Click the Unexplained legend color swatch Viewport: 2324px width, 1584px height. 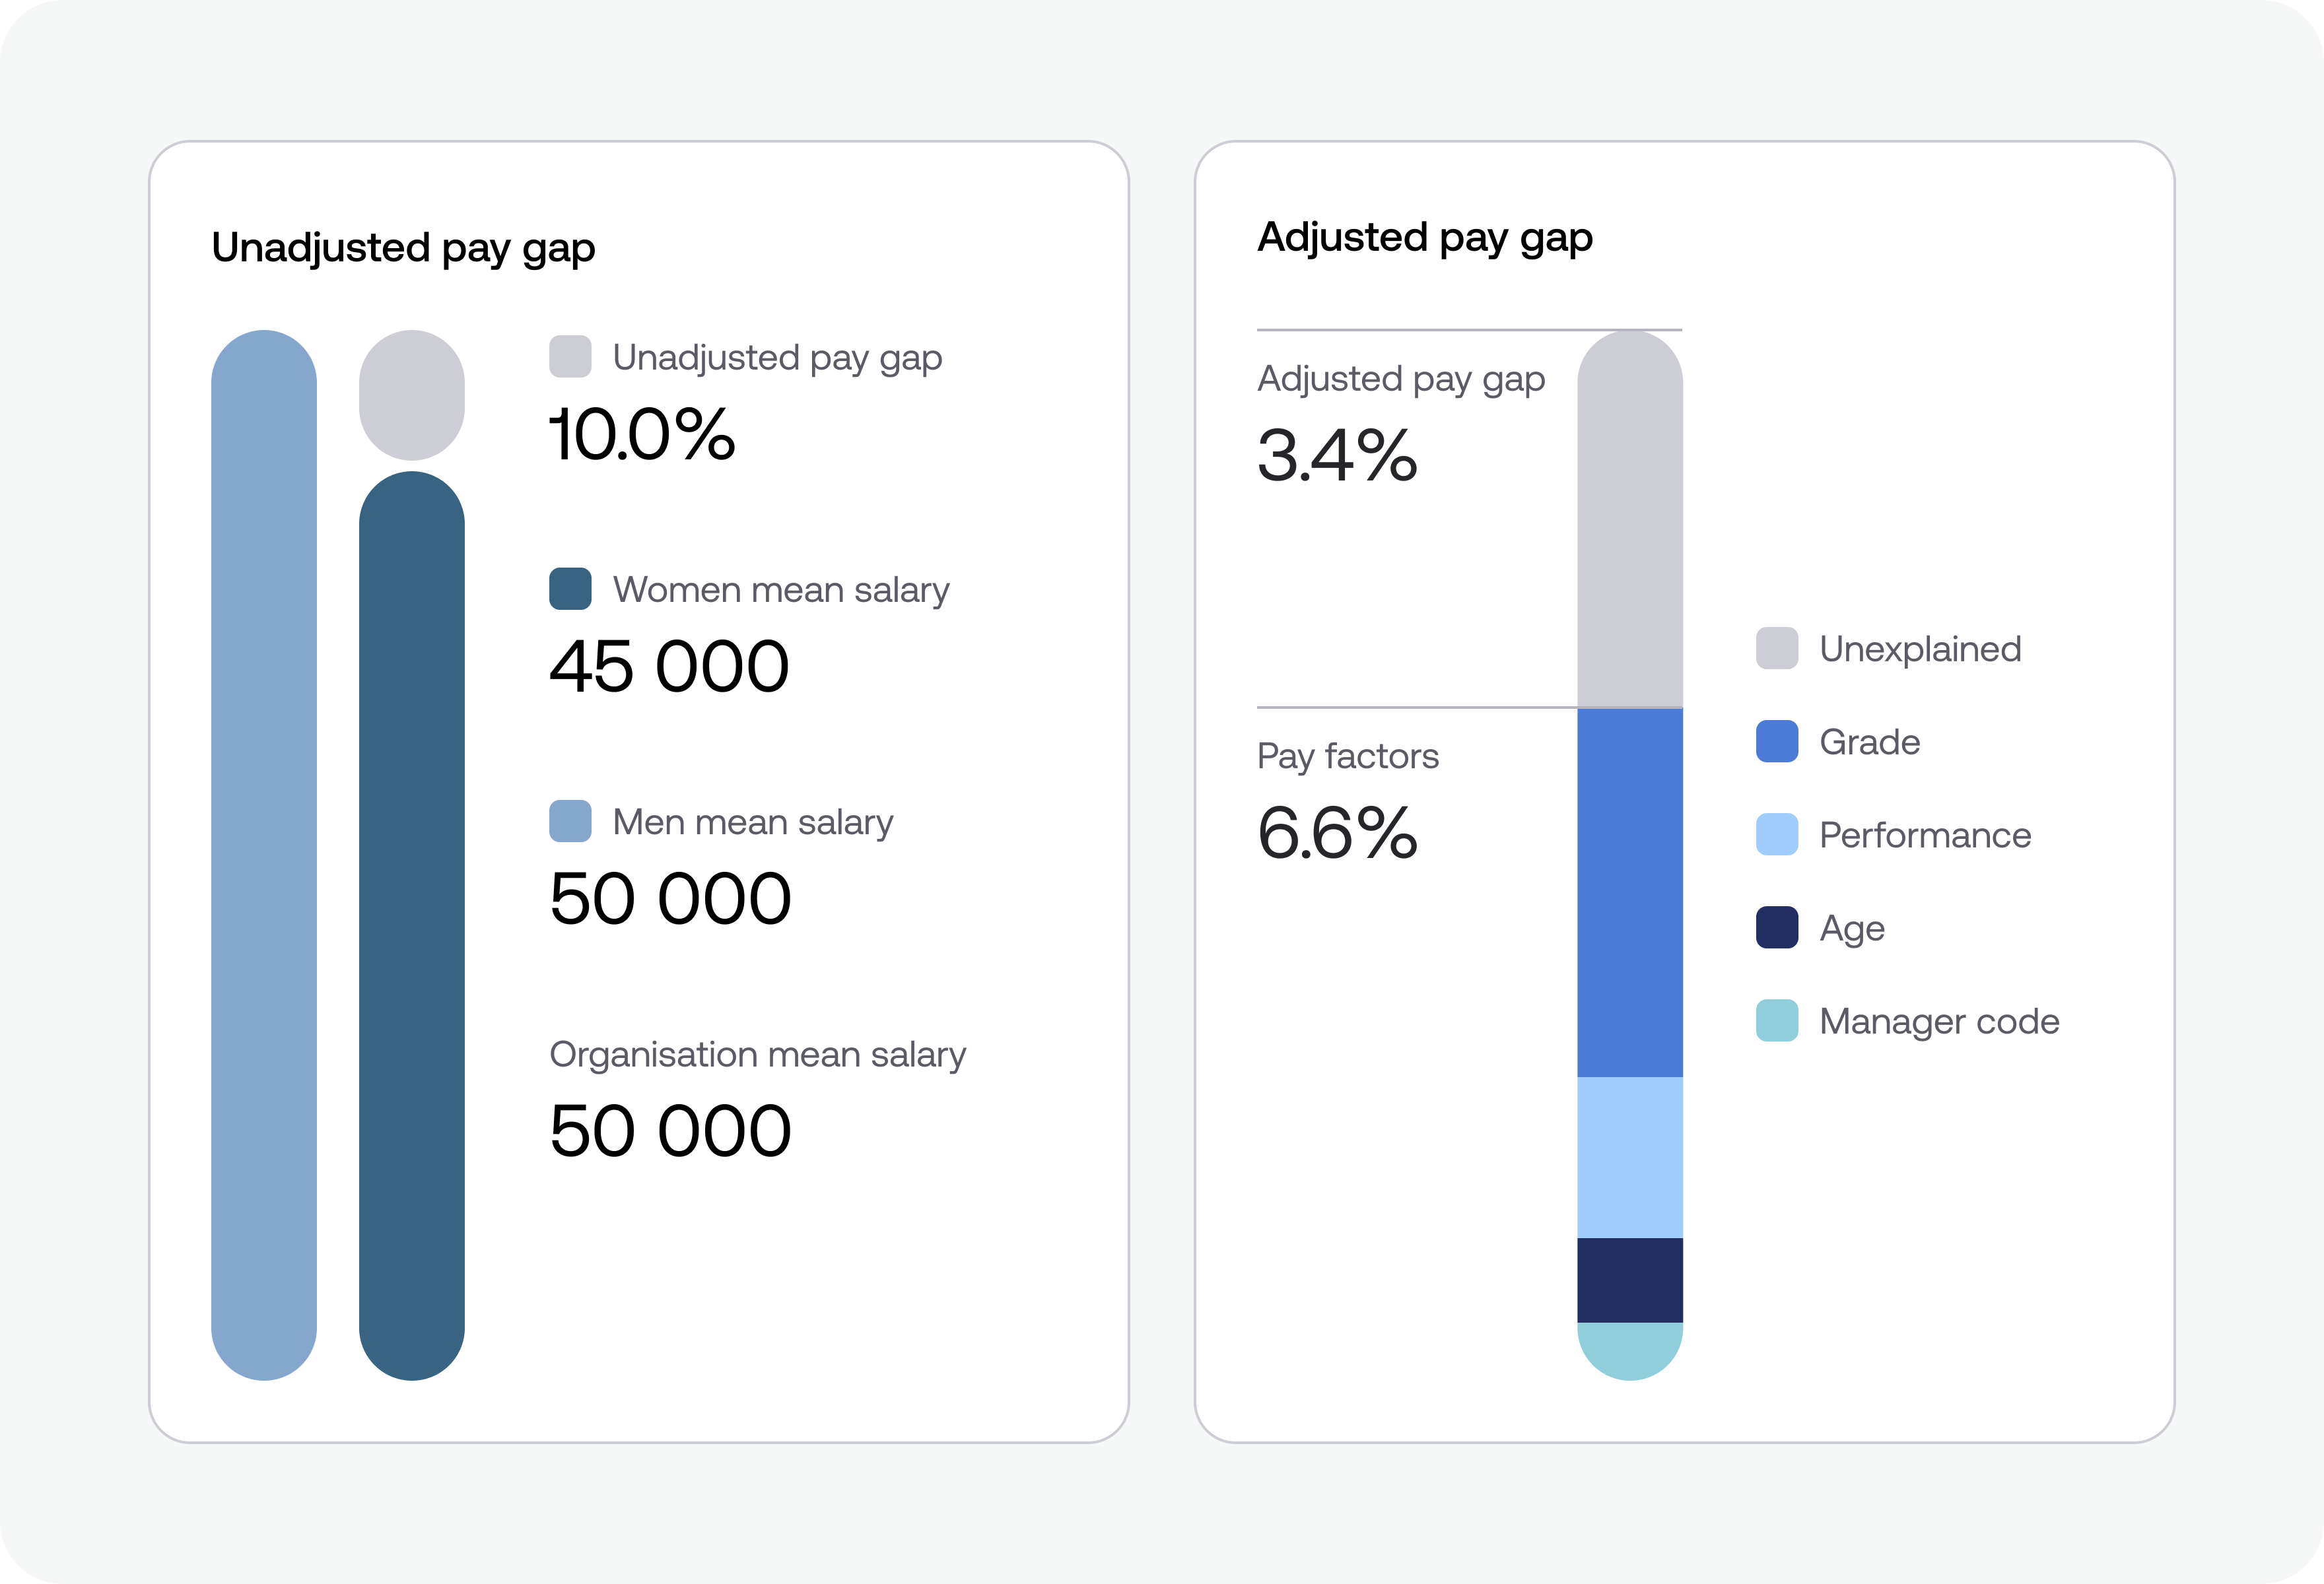(1777, 649)
